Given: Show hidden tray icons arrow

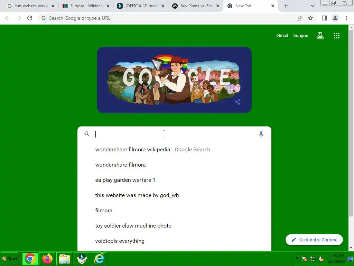Looking at the screenshot, I should pos(297,258).
